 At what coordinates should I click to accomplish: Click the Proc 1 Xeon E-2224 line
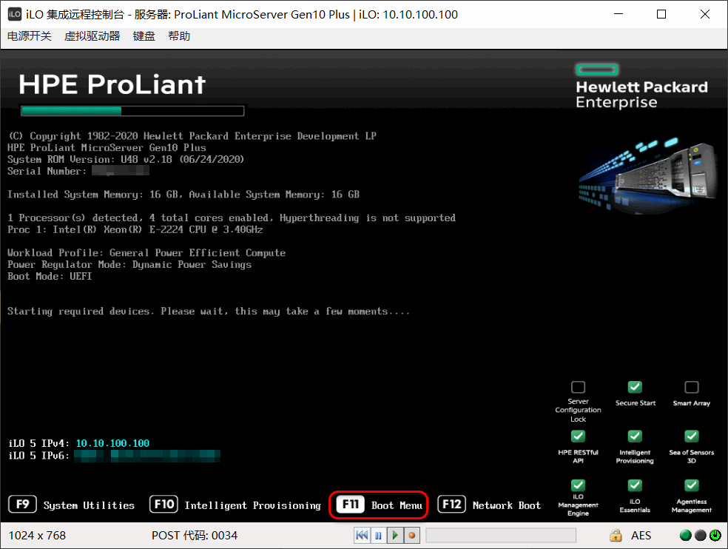135,229
